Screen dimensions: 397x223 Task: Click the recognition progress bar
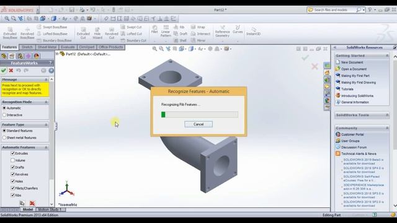(200, 115)
